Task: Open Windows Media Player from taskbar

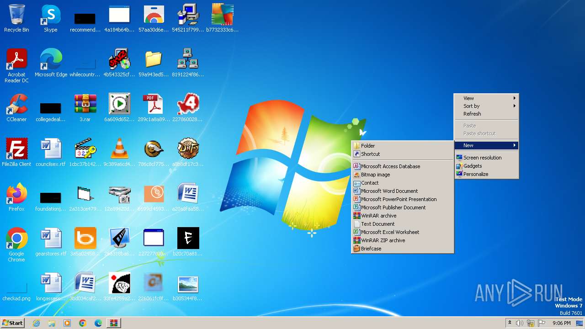Action: click(67, 323)
